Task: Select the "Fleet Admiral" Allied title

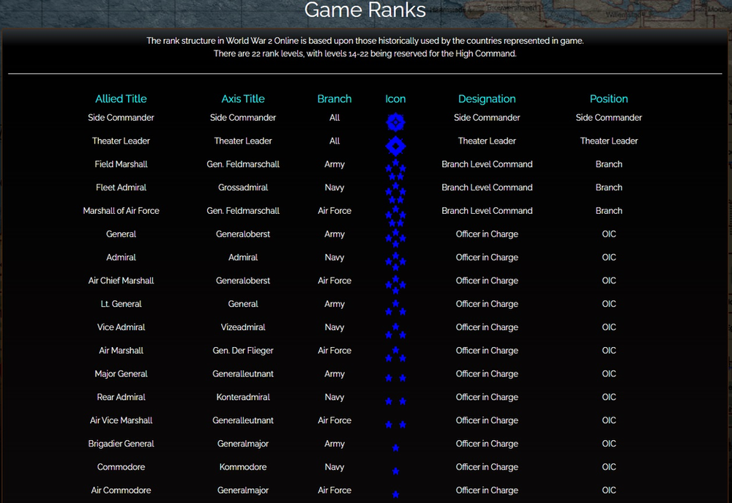Action: (x=121, y=187)
